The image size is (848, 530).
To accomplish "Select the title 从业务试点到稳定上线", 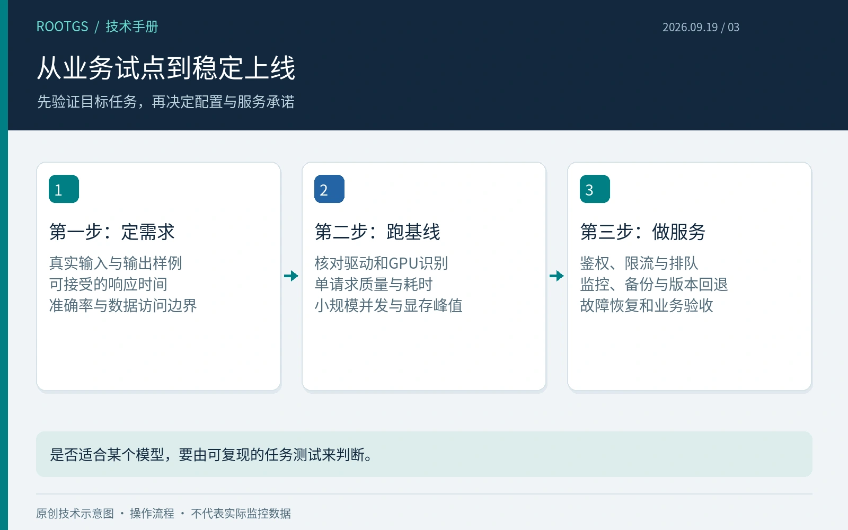I will click(x=166, y=68).
